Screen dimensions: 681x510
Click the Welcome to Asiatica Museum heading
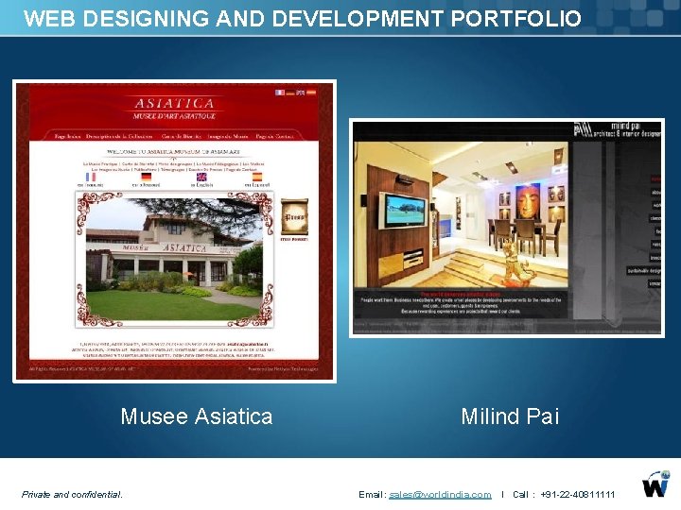[173, 152]
